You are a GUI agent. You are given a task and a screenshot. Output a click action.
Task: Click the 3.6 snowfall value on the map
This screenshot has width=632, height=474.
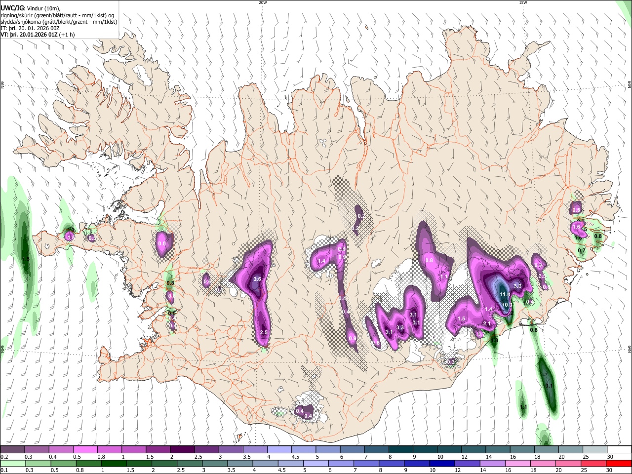point(257,279)
